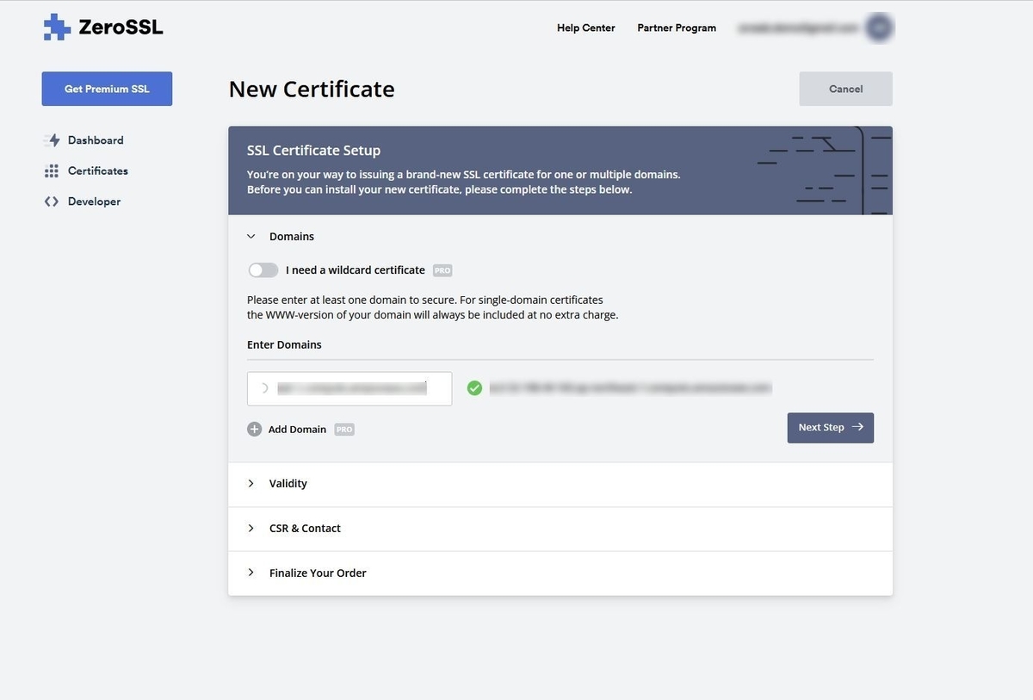This screenshot has height=700, width=1033.
Task: Click the Get Premium SSL button
Action: [107, 89]
